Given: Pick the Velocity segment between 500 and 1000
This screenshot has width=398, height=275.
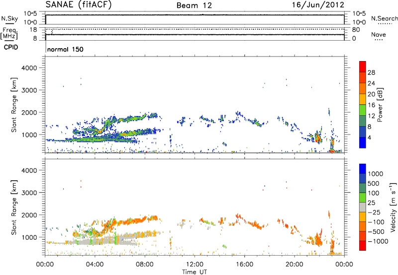Looking at the screenshot, I should (x=363, y=178).
